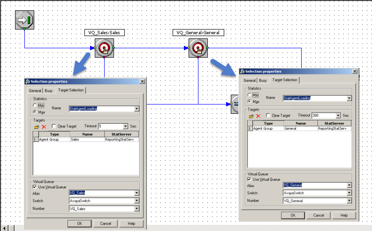Open Target Selection tab in right dialog
Screen dimensions: 372x231
285,80
